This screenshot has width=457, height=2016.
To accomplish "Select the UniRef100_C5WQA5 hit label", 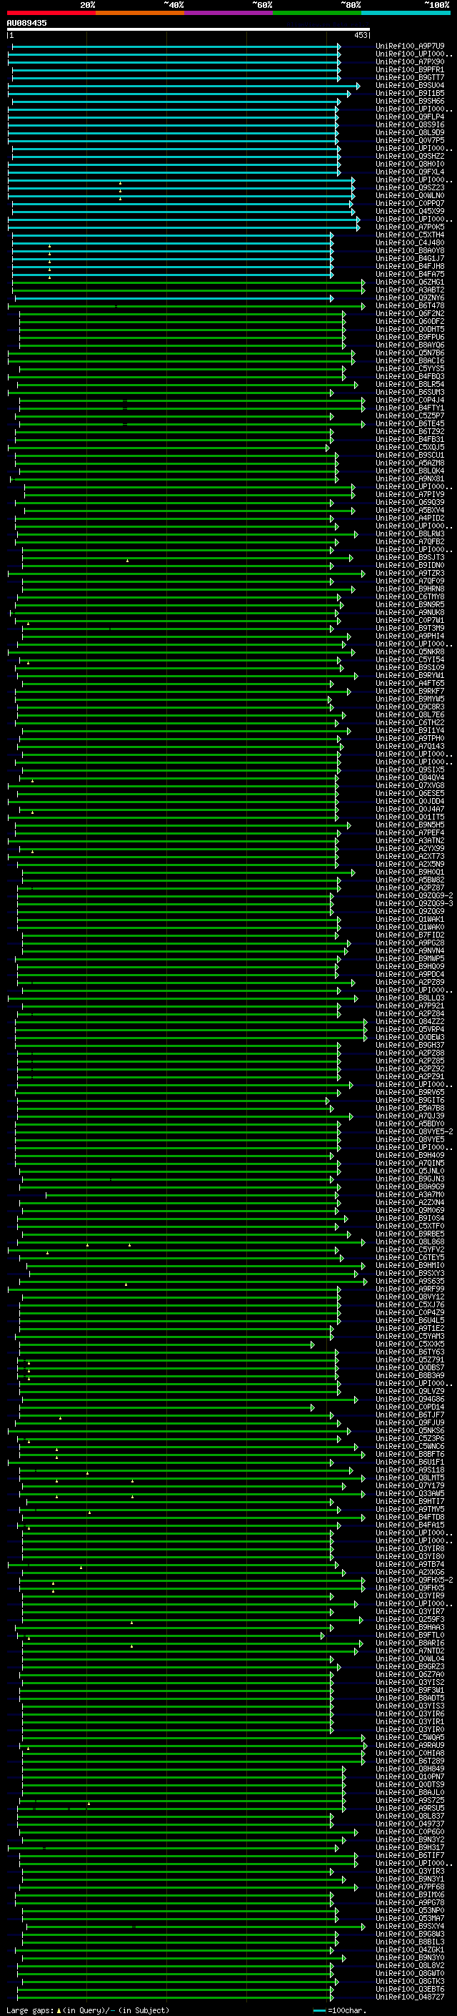I will [x=410, y=1736].
